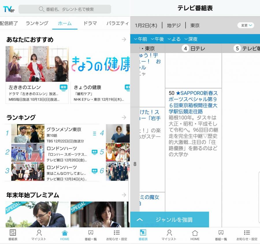Jump to よる time section
This screenshot has width=260, height=244.
(174, 39)
